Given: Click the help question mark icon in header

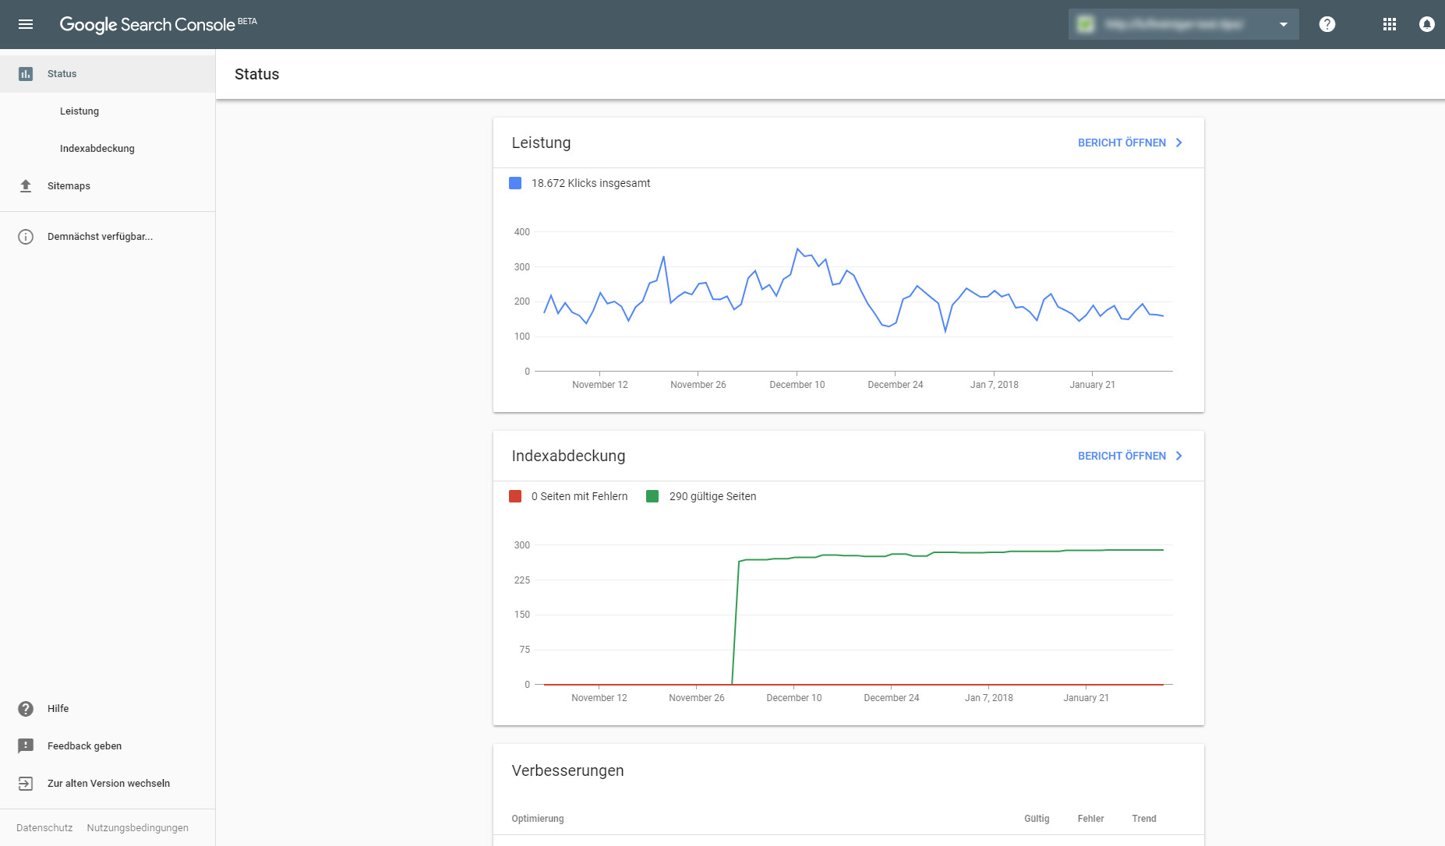Looking at the screenshot, I should click(1327, 24).
